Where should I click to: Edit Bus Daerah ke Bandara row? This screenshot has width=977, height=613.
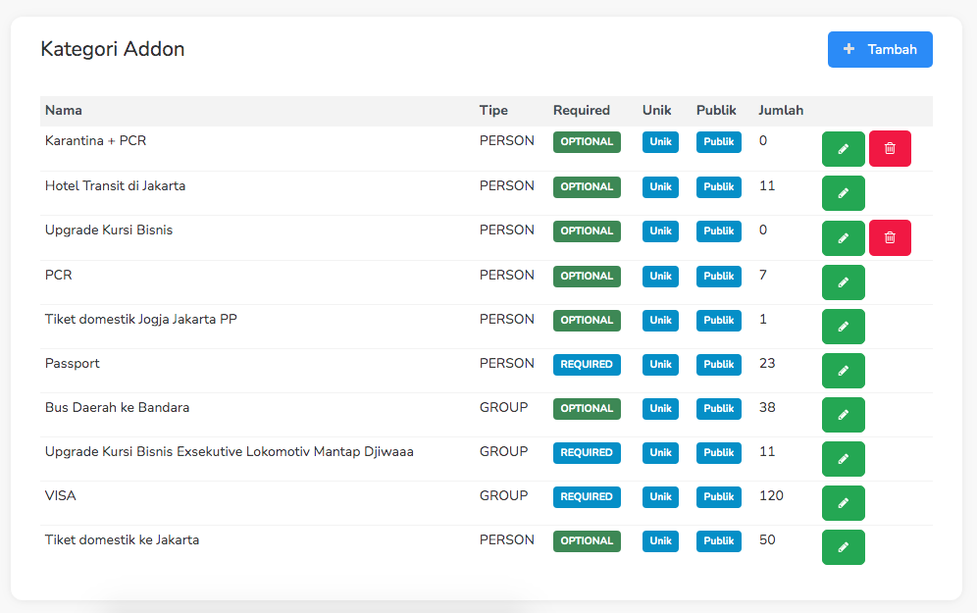pos(843,415)
